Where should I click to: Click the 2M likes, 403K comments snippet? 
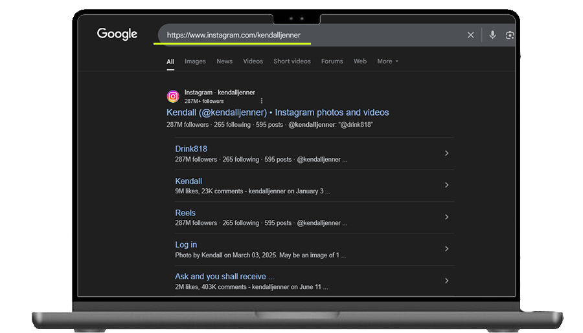251,287
